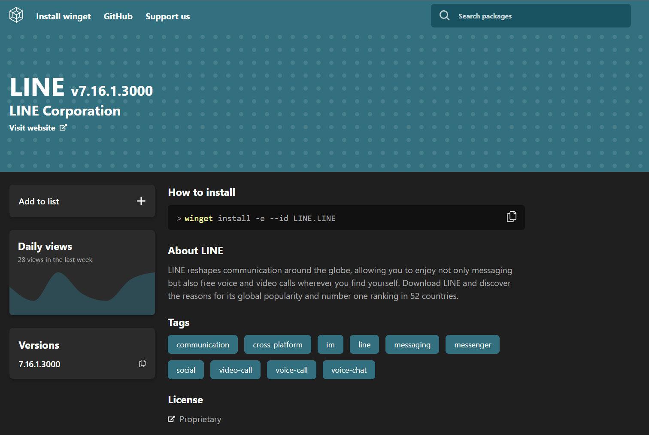Select the cross-platform tag
This screenshot has height=435, width=649.
[x=277, y=345]
